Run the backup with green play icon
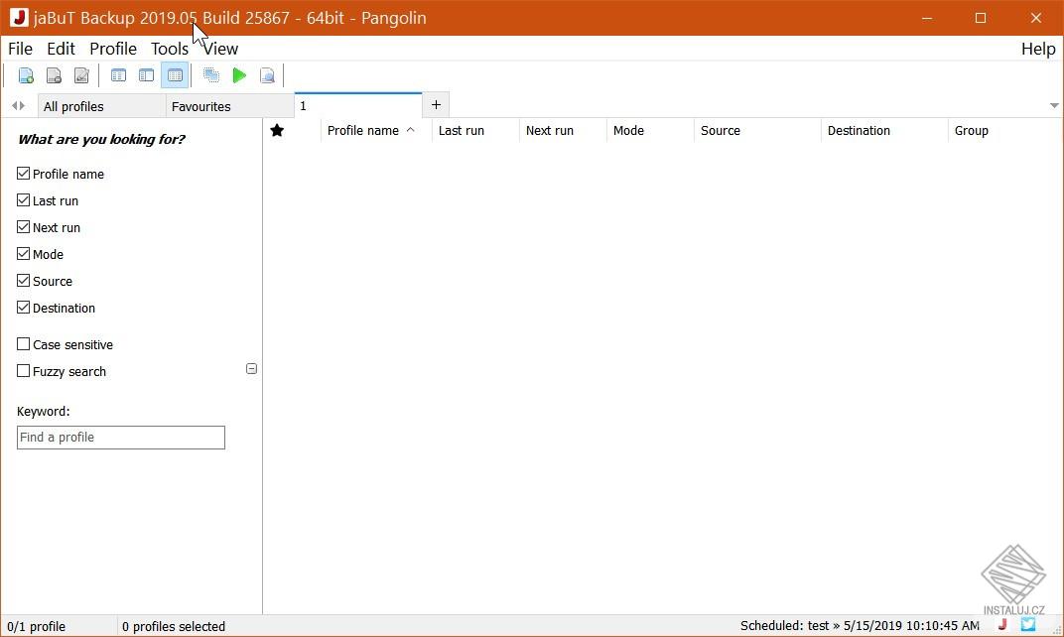The width and height of the screenshot is (1064, 637). point(239,75)
